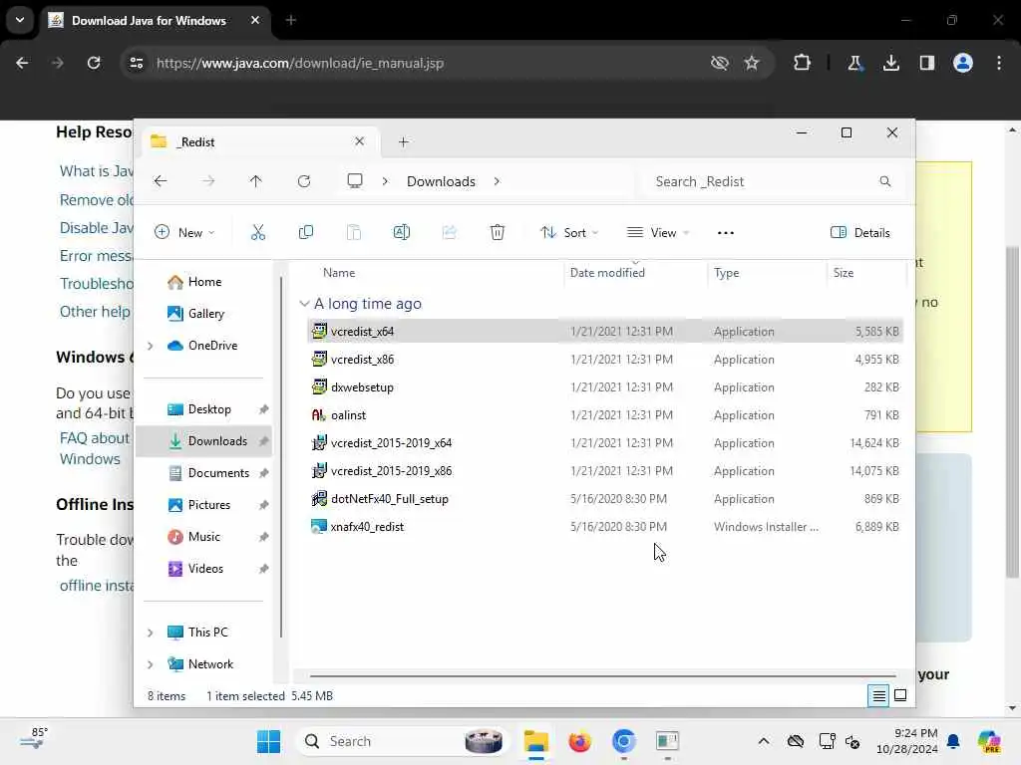Show hidden system tray icons chevron
The image size is (1021, 765).
point(763,741)
